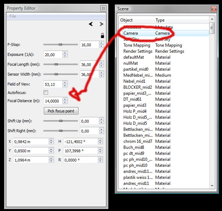
Task: Close the Scene window
Action: 214,8
